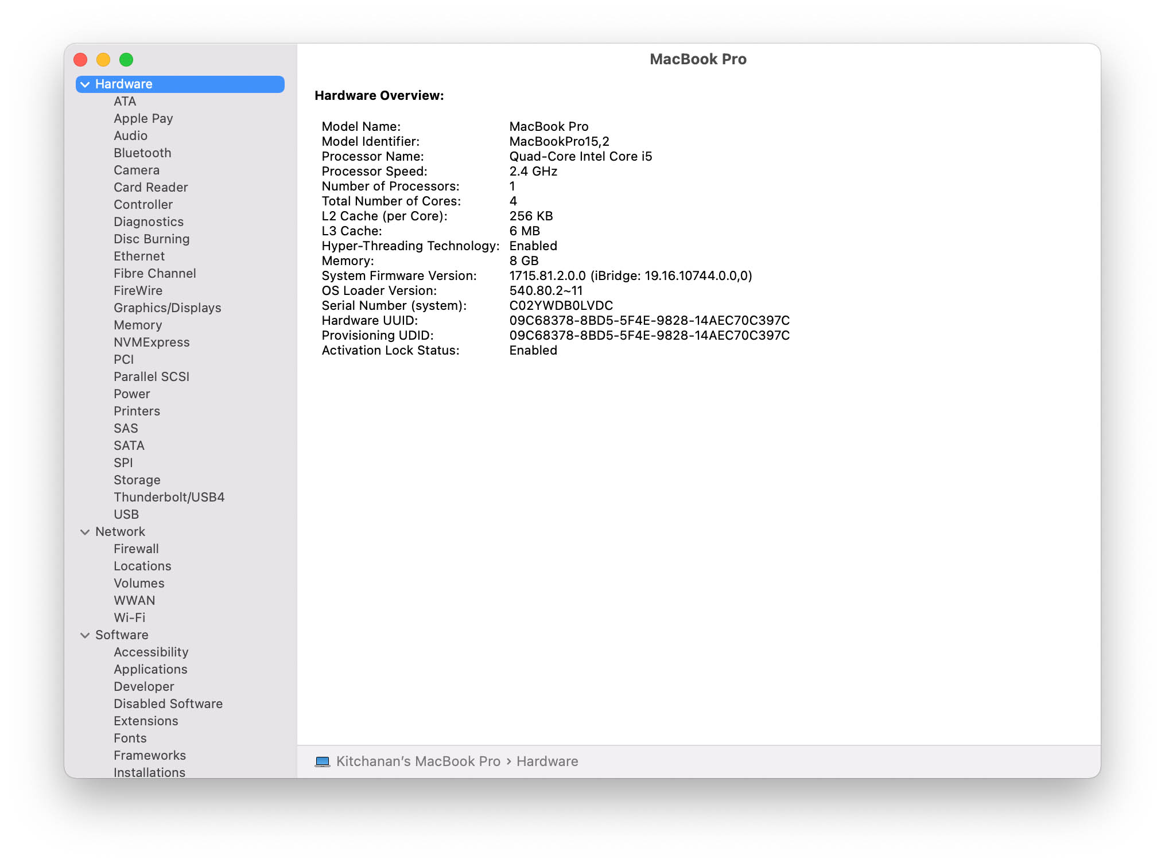The width and height of the screenshot is (1165, 863).
Task: Open Firewall network details
Action: pyautogui.click(x=136, y=549)
